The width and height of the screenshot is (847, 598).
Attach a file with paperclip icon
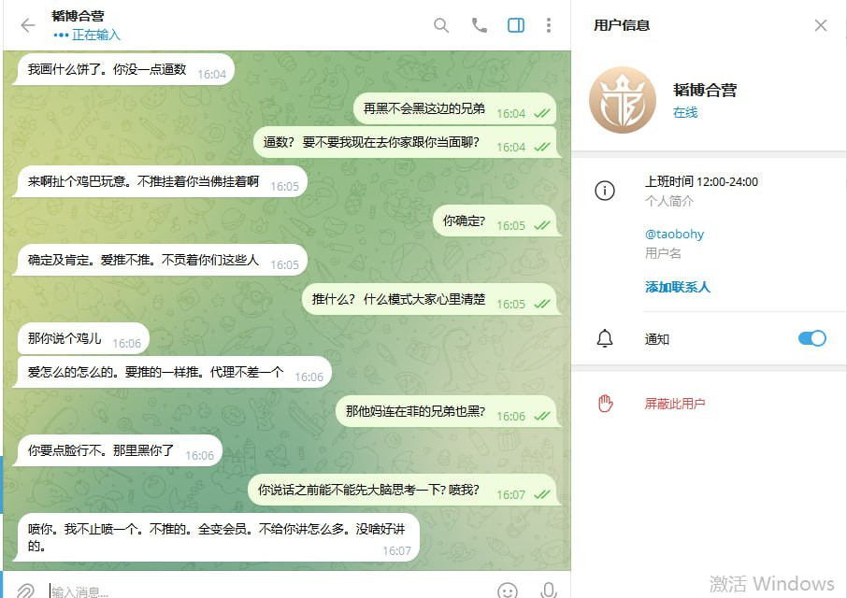click(25, 590)
